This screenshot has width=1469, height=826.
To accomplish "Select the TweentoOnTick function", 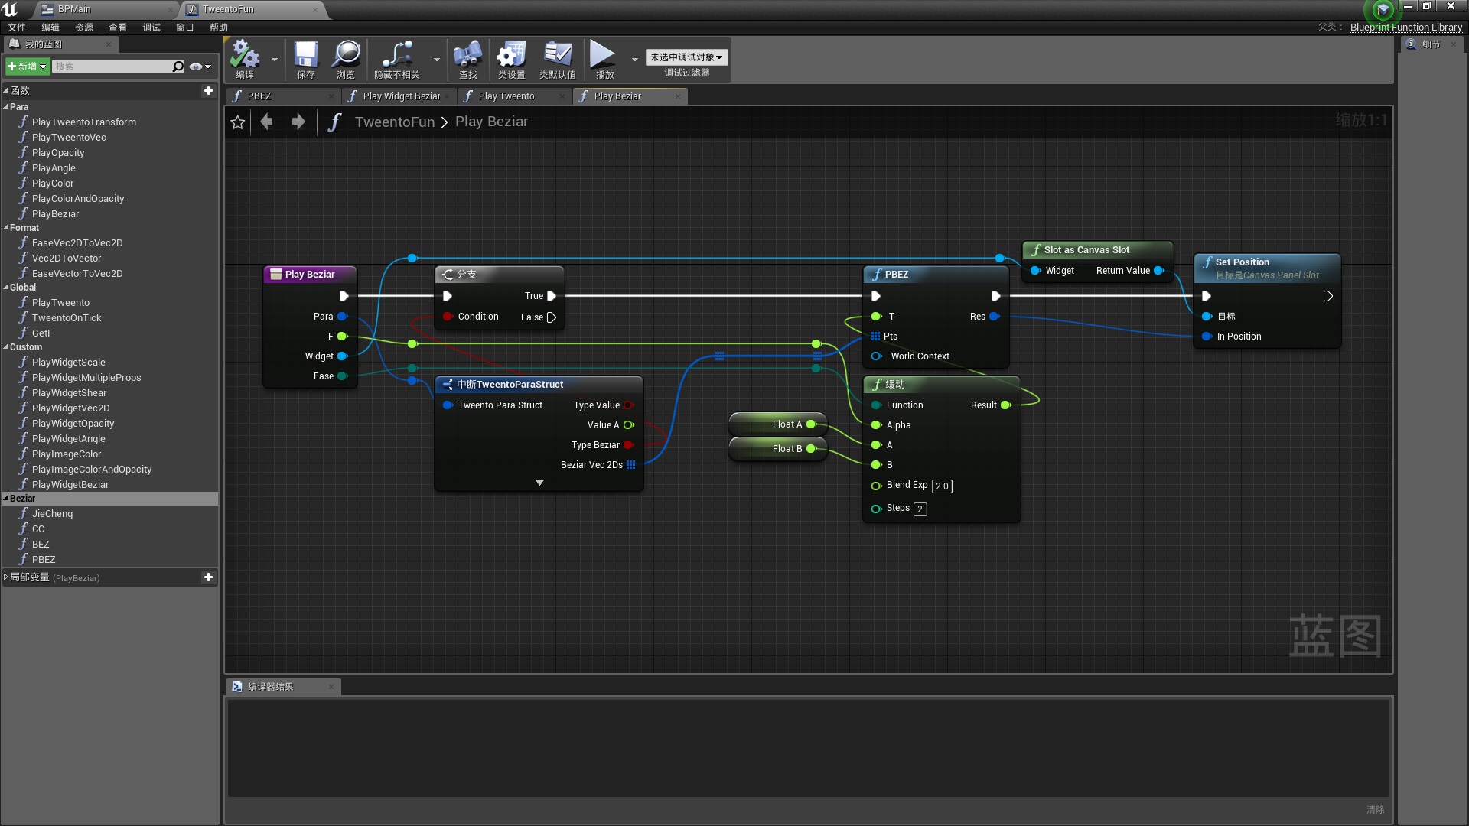I will point(67,318).
